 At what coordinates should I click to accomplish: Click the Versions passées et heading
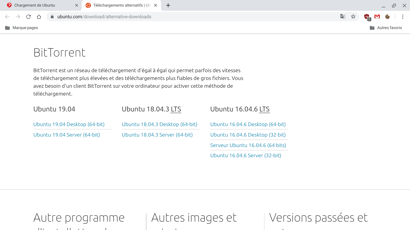click(318, 218)
